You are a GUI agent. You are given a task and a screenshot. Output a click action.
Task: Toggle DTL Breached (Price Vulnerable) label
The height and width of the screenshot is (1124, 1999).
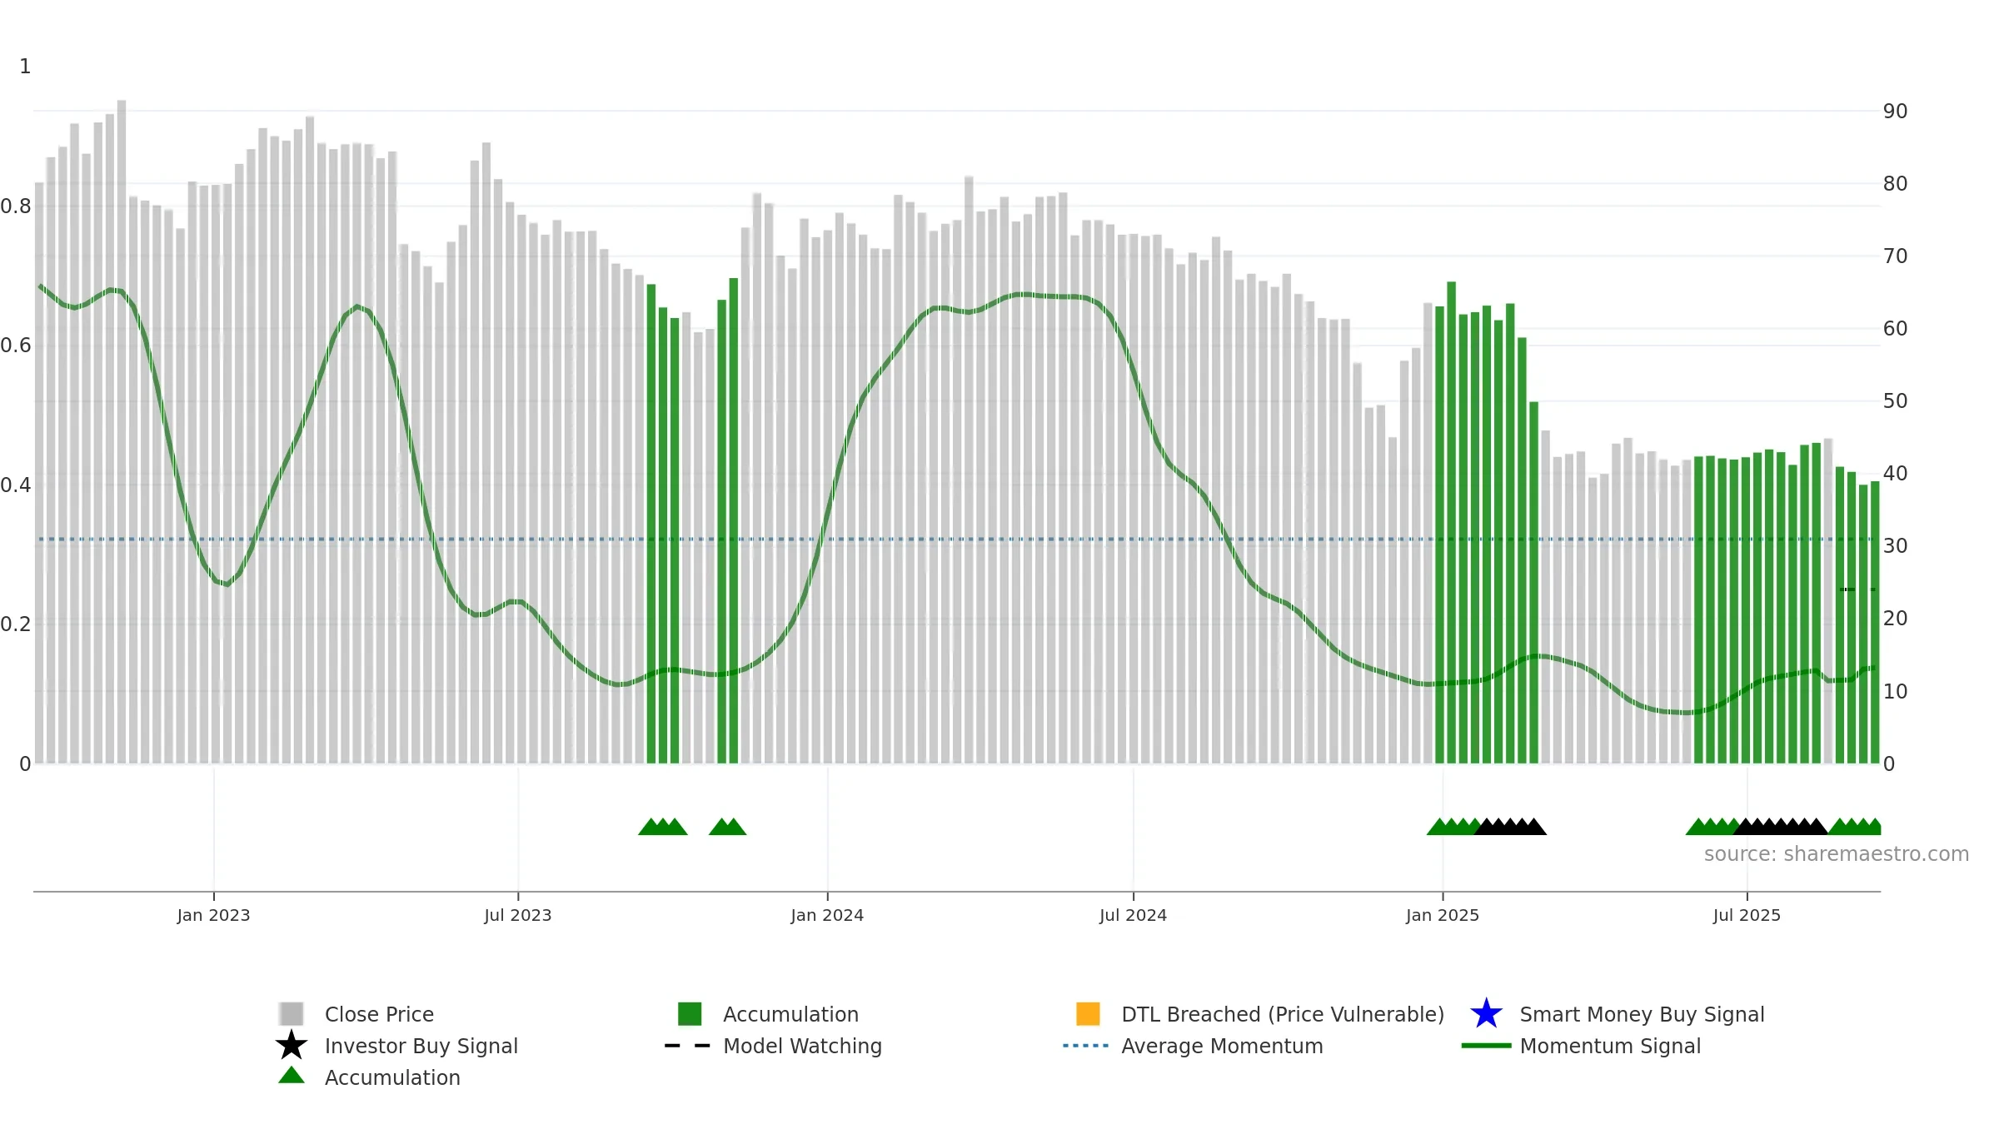[x=1283, y=1014]
